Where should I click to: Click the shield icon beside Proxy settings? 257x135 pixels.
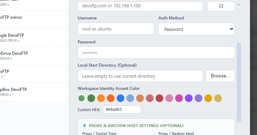coord(85,126)
